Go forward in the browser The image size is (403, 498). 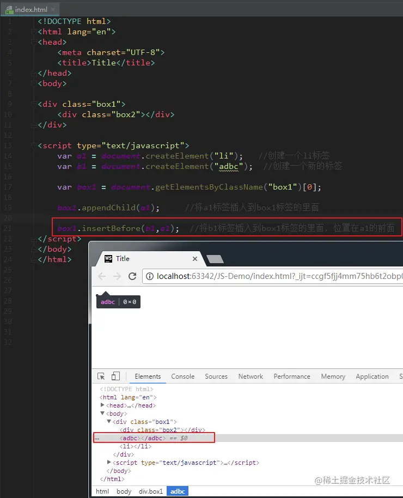click(117, 276)
